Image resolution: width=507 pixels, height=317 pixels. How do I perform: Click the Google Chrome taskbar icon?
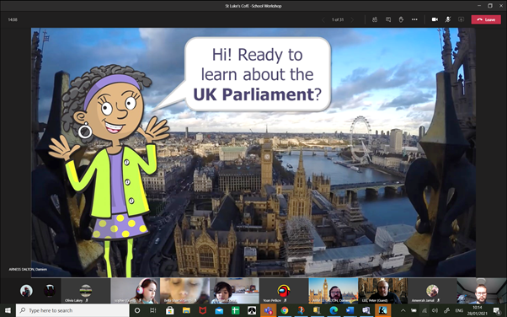point(285,310)
